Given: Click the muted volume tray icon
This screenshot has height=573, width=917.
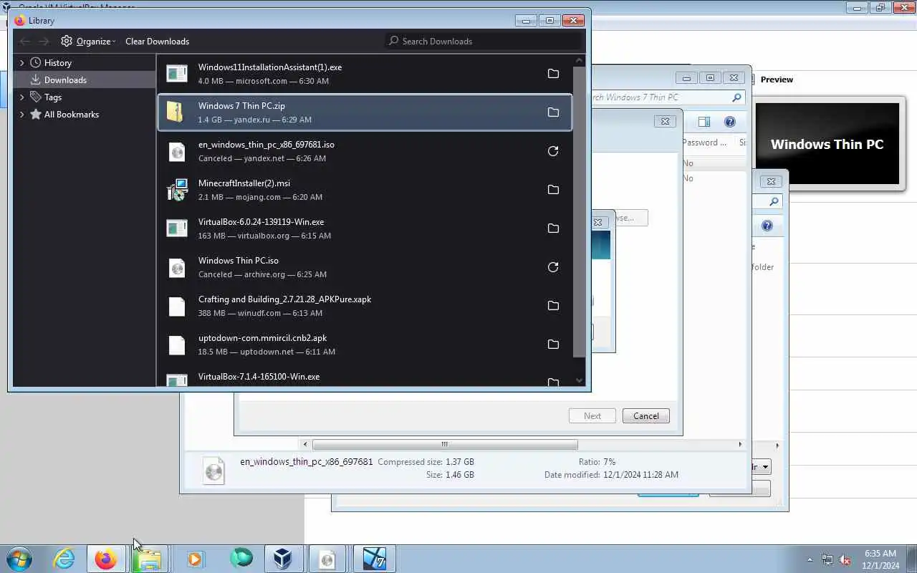Looking at the screenshot, I should click(x=845, y=559).
